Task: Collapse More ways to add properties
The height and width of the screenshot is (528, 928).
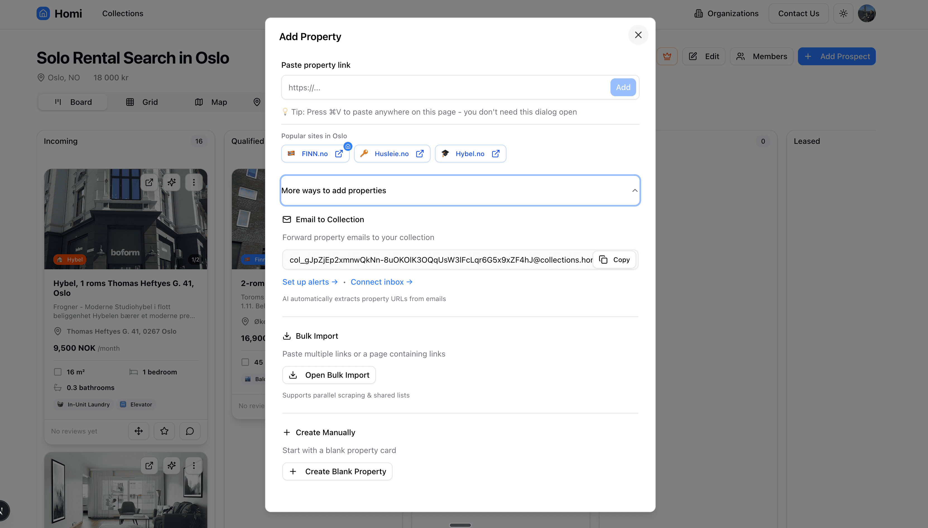Action: pyautogui.click(x=460, y=190)
